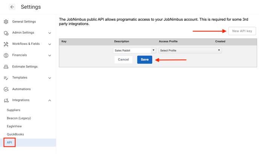Click the back arrow next to Settings
This screenshot has height=154, width=259.
tap(12, 7)
